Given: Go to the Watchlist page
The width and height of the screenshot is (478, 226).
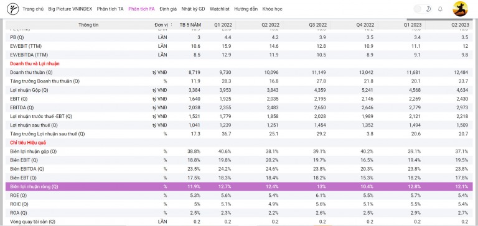Looking at the screenshot, I should point(220,9).
